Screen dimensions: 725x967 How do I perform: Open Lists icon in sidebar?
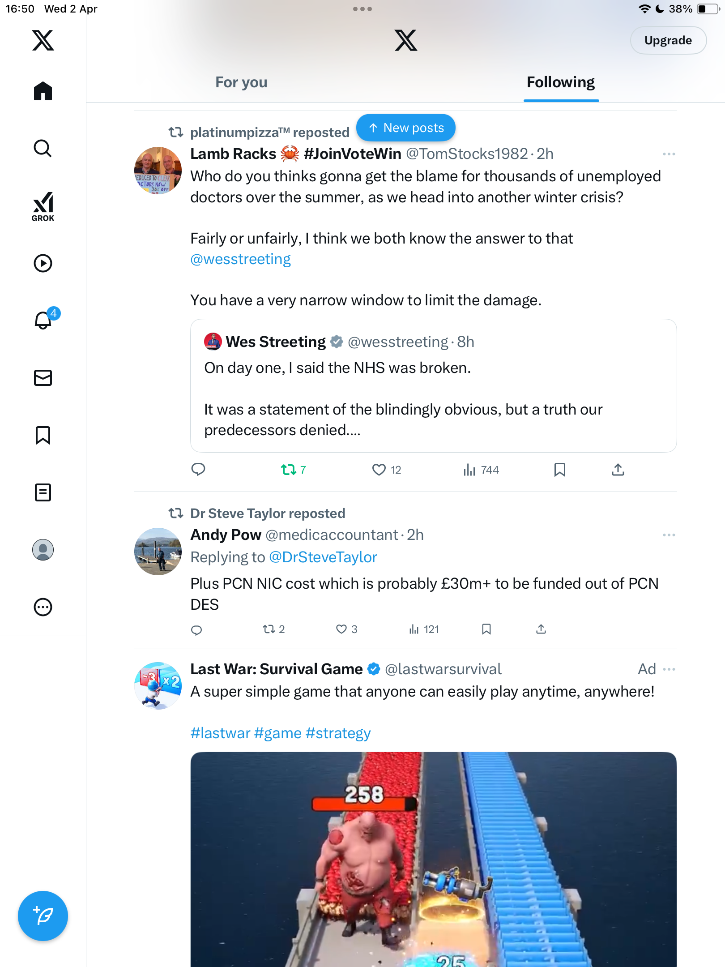click(43, 492)
